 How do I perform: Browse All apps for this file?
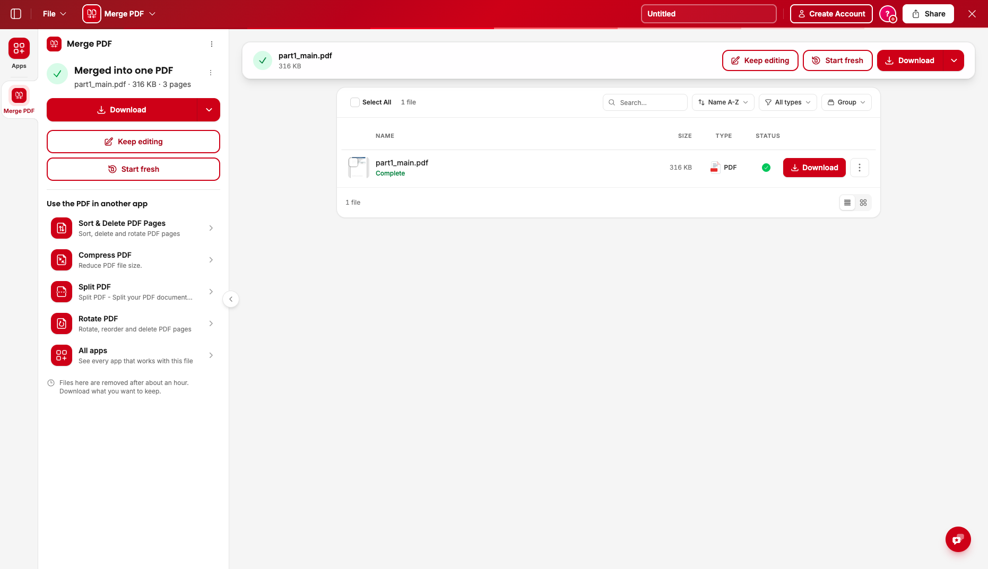tap(133, 355)
